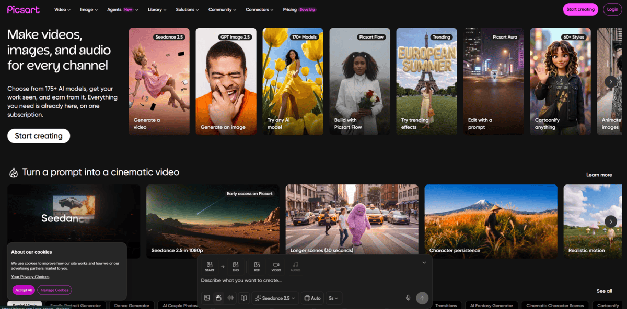The height and width of the screenshot is (309, 627).
Task: Open the Image menu dropdown
Action: click(x=89, y=9)
